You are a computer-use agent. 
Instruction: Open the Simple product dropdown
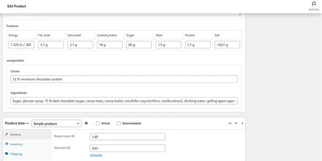click(56, 123)
